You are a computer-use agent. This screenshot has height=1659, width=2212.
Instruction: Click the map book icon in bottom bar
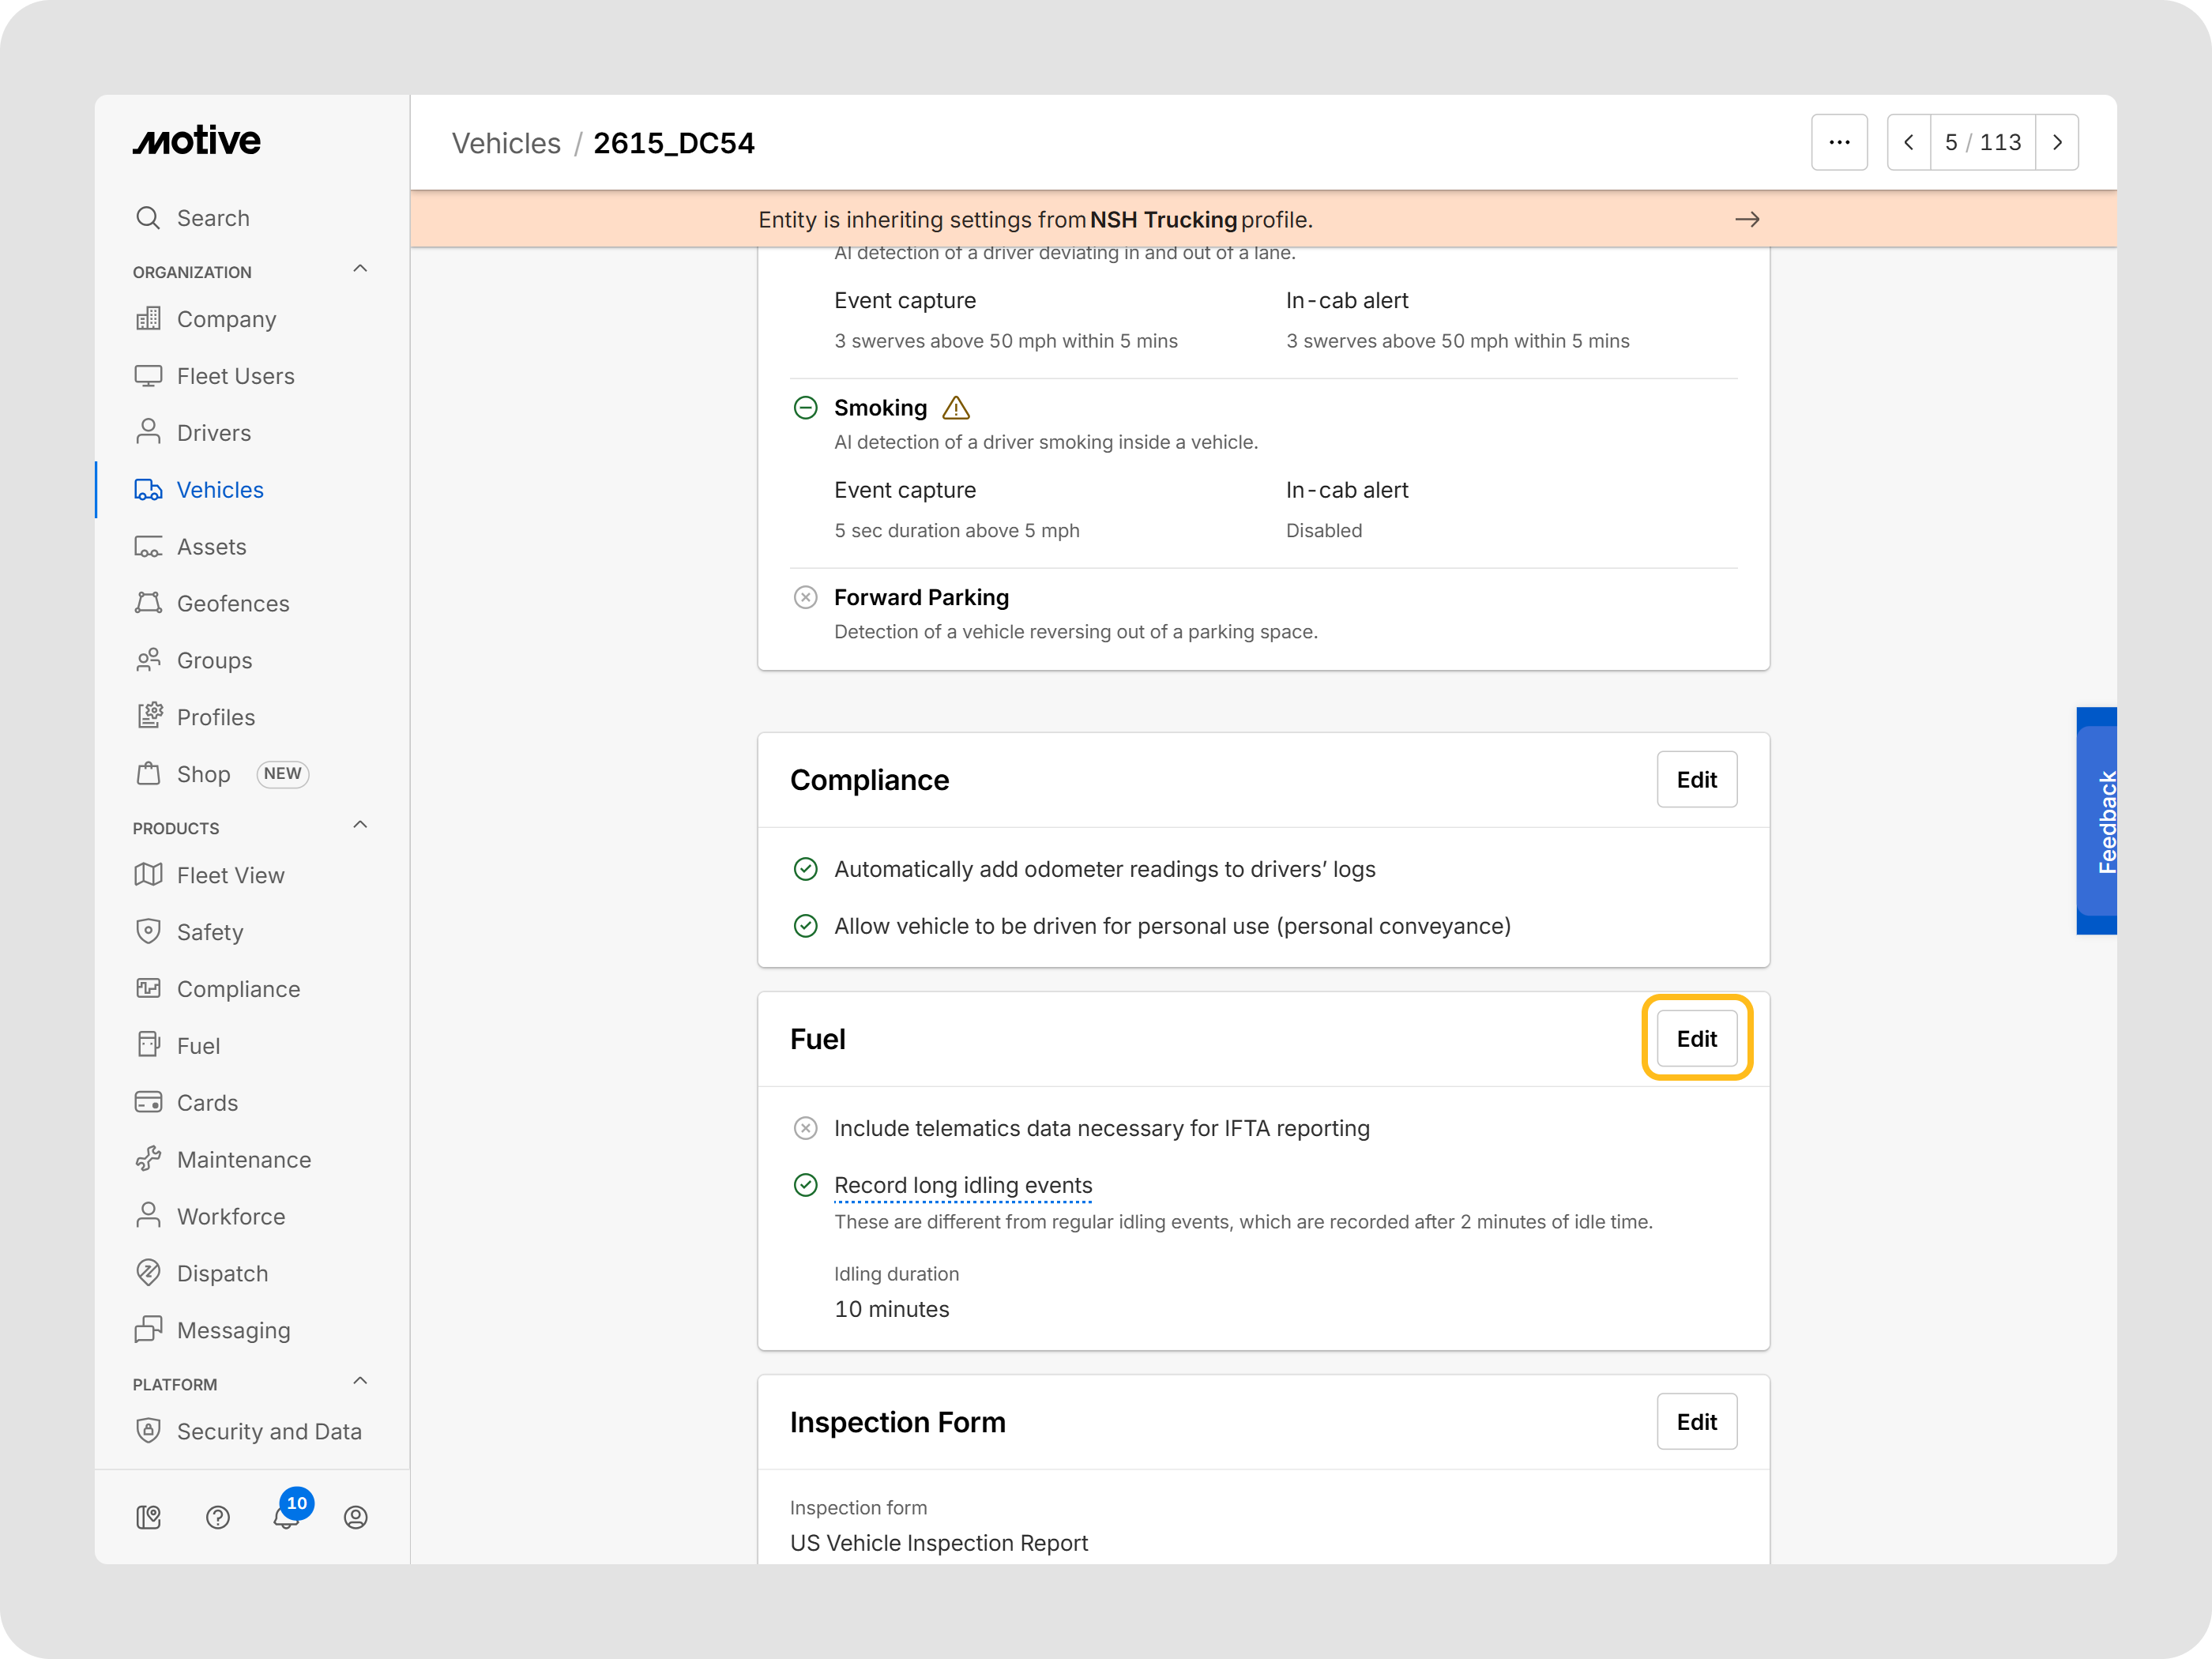click(148, 1517)
